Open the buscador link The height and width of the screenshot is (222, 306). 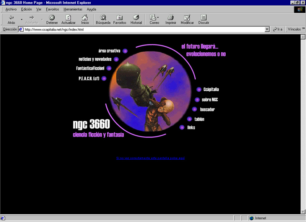pos(207,109)
